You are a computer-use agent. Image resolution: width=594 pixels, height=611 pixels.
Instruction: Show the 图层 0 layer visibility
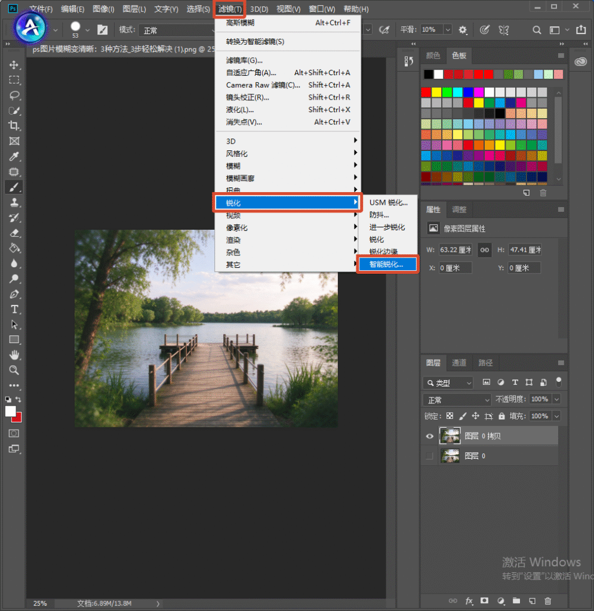tap(429, 456)
